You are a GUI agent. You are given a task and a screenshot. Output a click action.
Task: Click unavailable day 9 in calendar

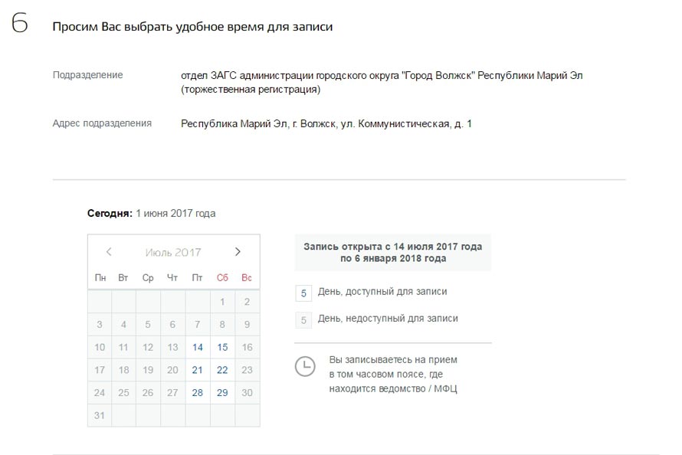[x=247, y=324]
